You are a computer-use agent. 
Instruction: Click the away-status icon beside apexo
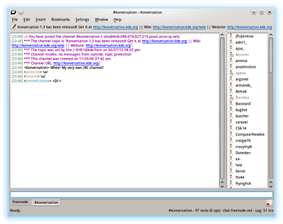pyautogui.click(x=231, y=73)
